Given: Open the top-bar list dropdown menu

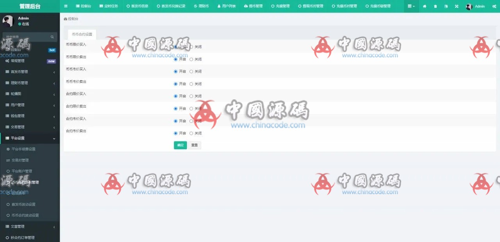Looking at the screenshot, I should (411, 6).
